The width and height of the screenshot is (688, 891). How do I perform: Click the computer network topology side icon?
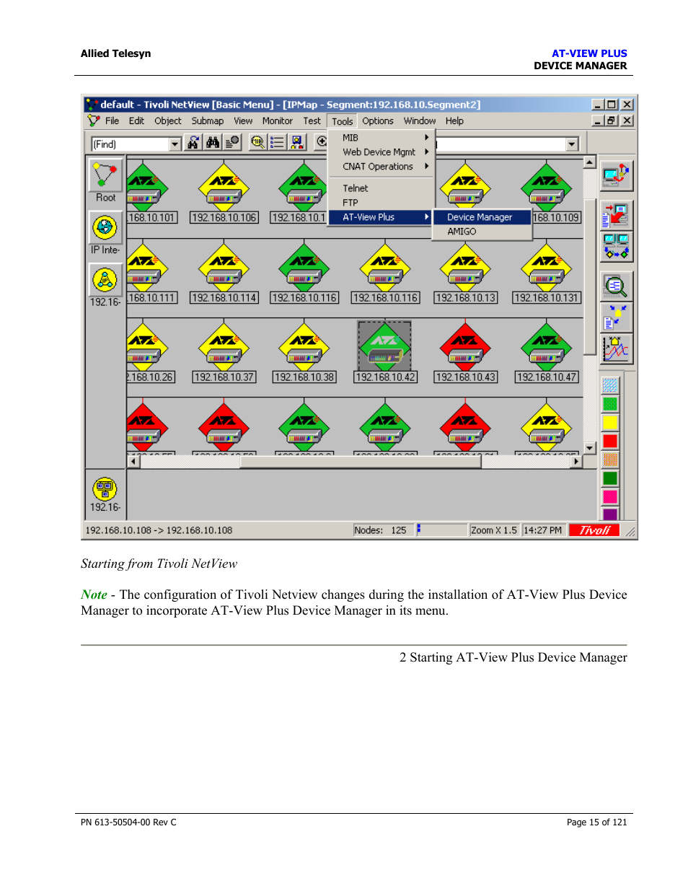617,175
